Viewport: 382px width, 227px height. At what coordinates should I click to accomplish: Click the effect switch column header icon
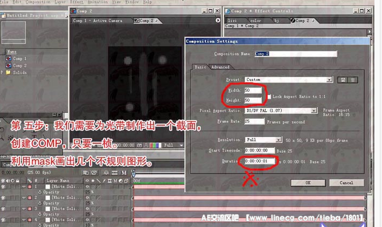tap(104, 181)
